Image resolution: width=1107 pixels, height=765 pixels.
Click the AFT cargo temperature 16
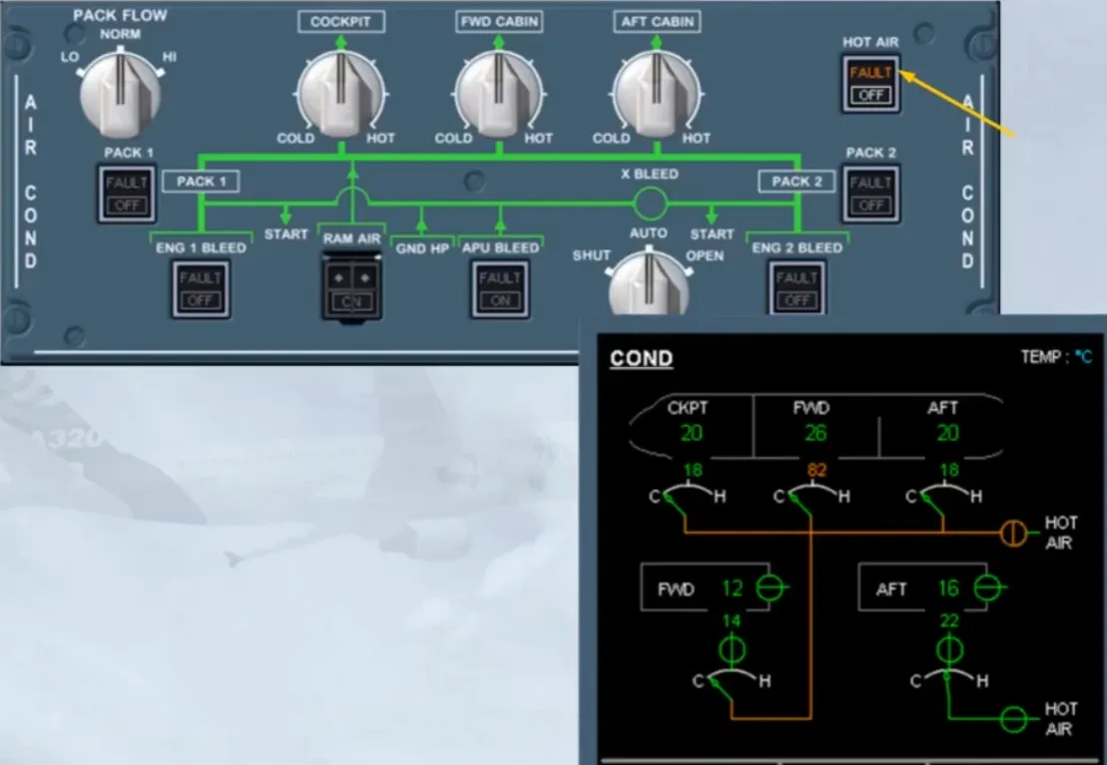pyautogui.click(x=948, y=587)
